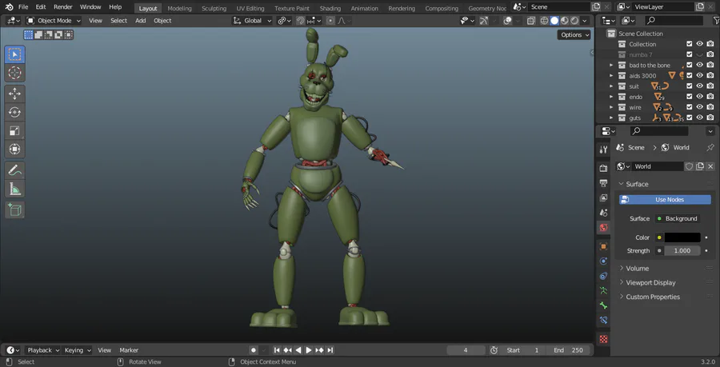Open the Output properties tab

(x=603, y=183)
